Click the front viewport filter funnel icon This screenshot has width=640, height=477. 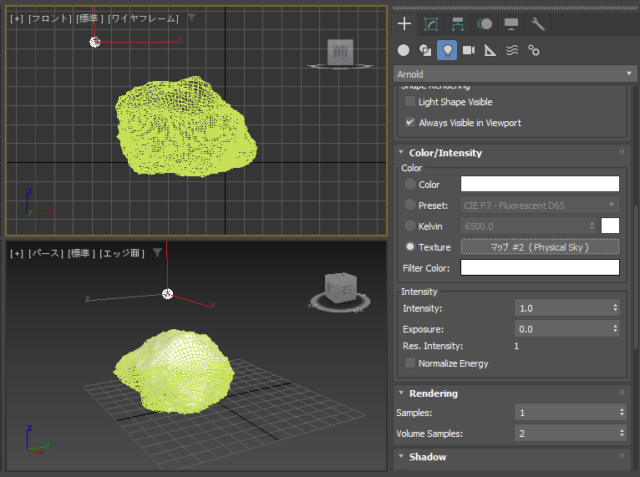coord(192,18)
